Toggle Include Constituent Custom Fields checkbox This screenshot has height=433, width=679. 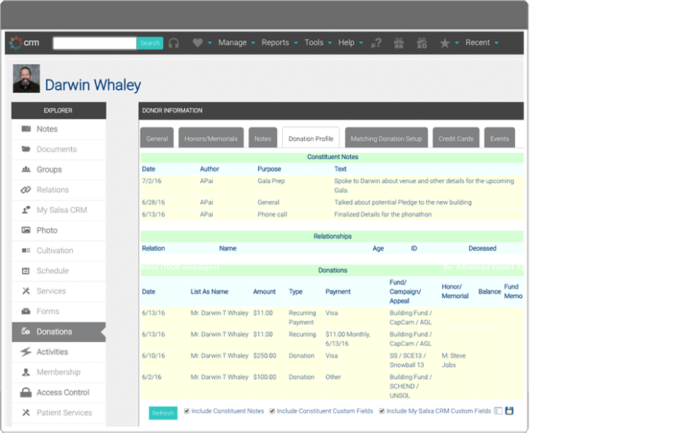point(272,411)
